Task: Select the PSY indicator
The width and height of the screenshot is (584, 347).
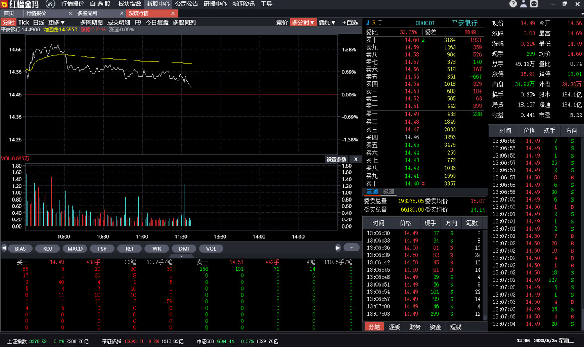Action: [x=102, y=249]
